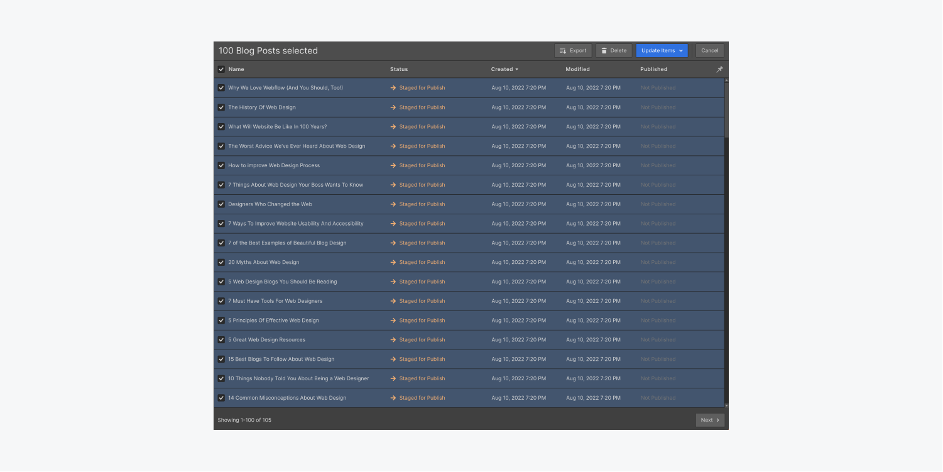
Task: Uncheck '14 Common Misconceptions' row checkbox
Action: click(221, 398)
